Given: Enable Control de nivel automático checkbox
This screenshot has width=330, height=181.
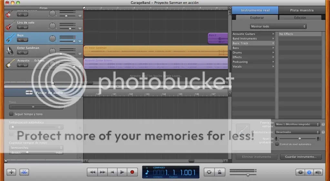Looking at the screenshot, I should tap(277, 144).
